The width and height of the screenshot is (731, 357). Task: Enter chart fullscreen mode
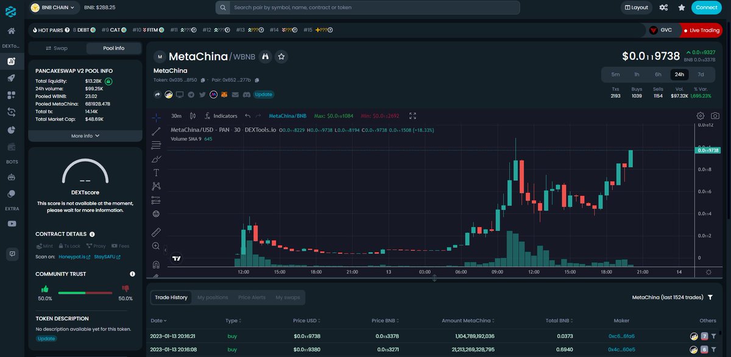[x=412, y=116]
